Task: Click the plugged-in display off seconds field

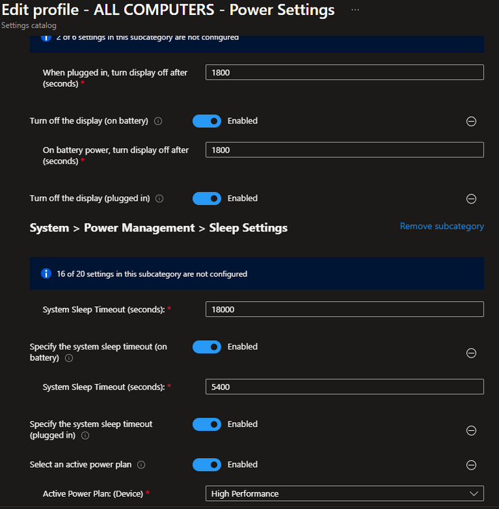Action: click(x=344, y=72)
